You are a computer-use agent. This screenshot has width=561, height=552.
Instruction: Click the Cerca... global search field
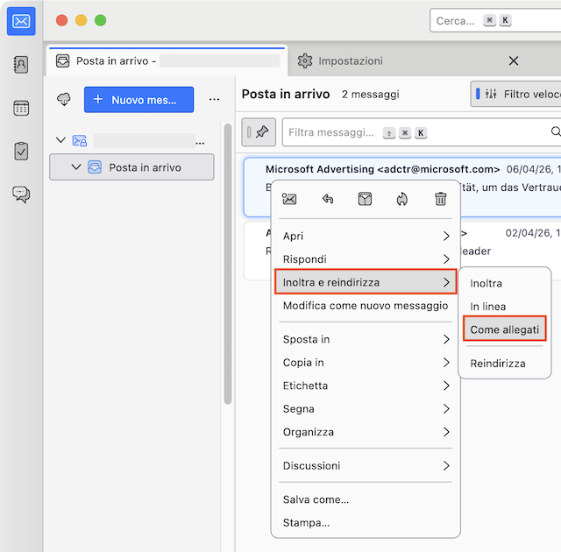click(x=495, y=21)
